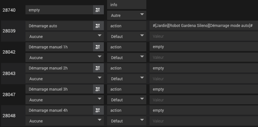Open icon chooser for Démarrage manuel 1h
The height and width of the screenshot is (127, 258).
click(98, 47)
